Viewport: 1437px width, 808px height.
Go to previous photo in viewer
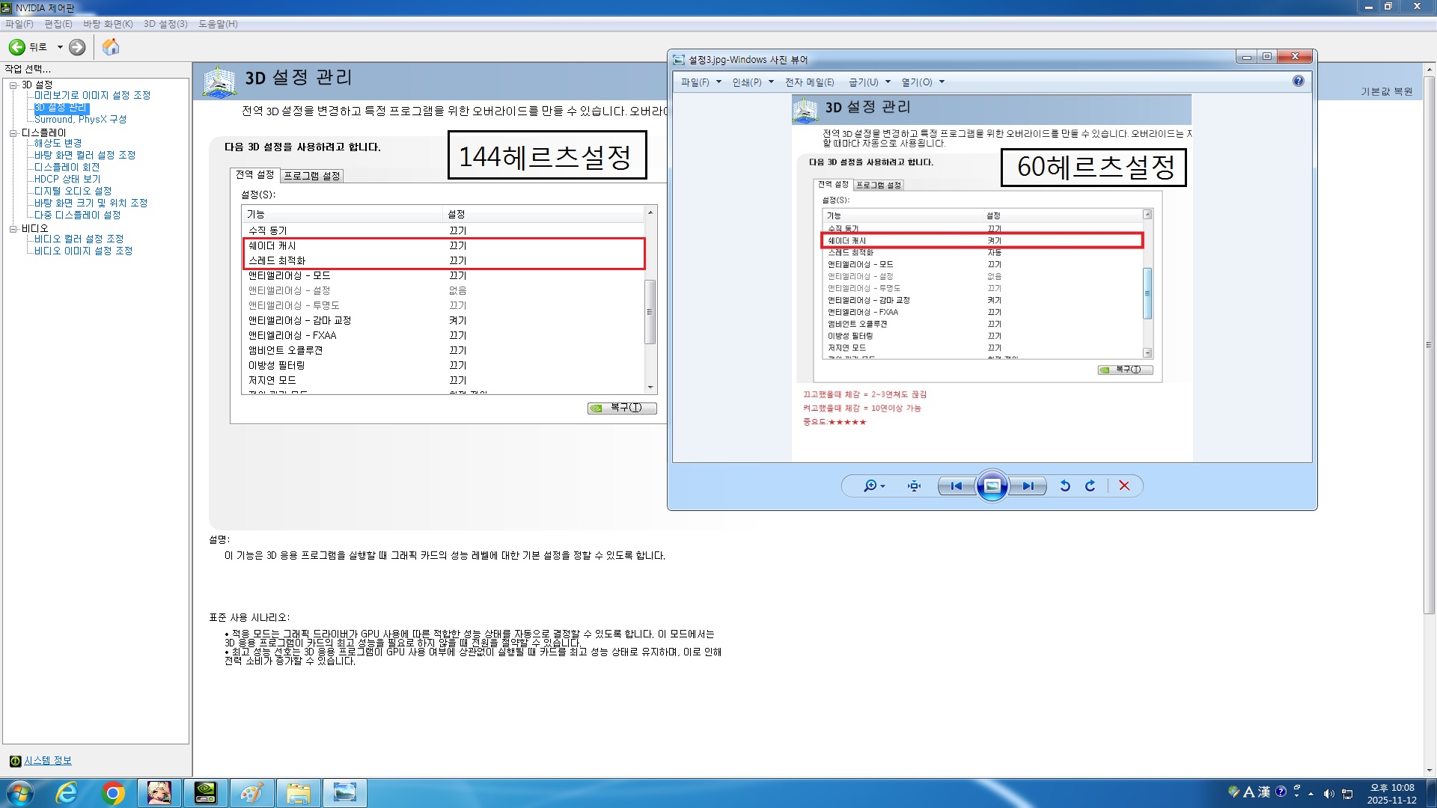pyautogui.click(x=957, y=486)
